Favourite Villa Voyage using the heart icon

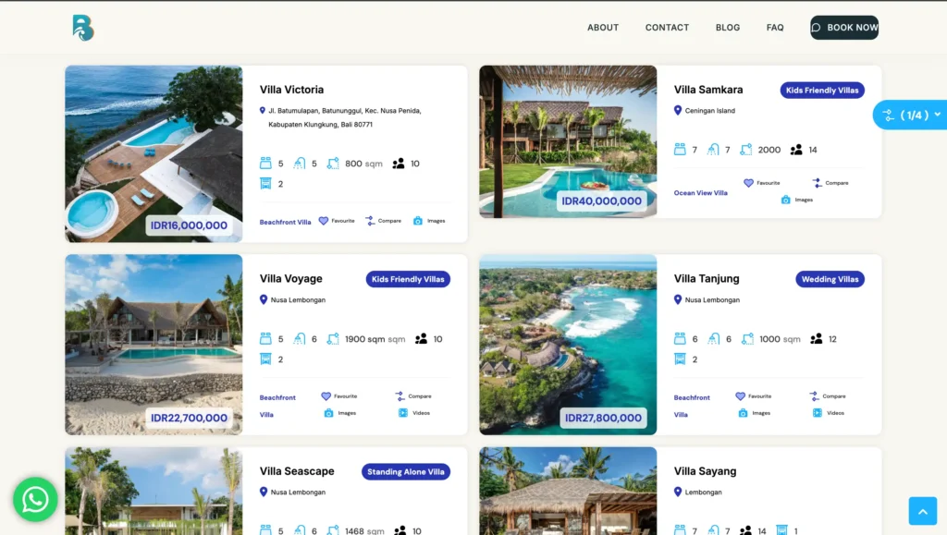click(x=326, y=396)
